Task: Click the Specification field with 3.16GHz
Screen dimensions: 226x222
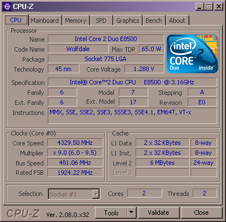Action: (132, 82)
